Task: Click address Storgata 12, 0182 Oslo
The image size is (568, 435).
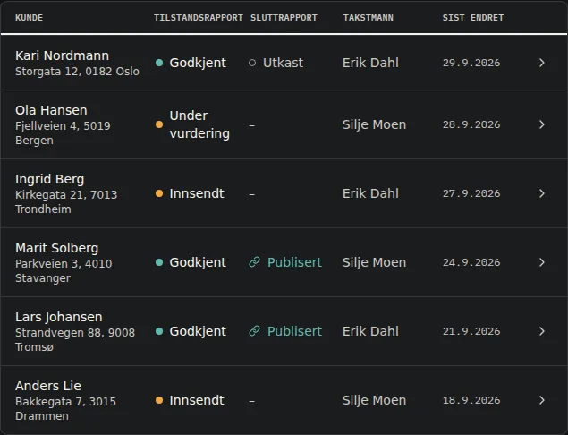Action: point(77,71)
